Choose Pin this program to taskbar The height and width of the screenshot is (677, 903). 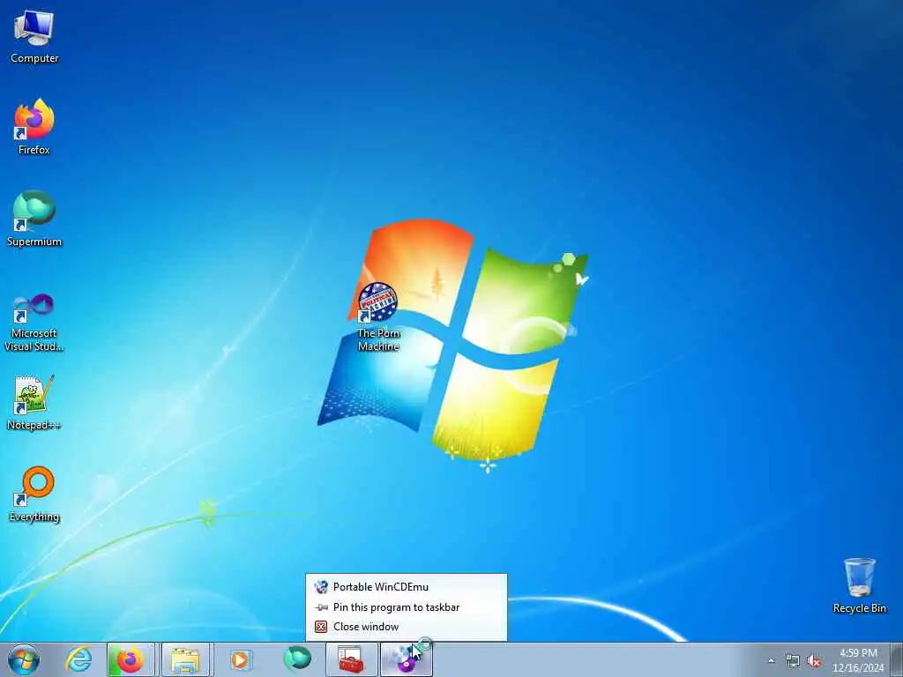pyautogui.click(x=407, y=606)
